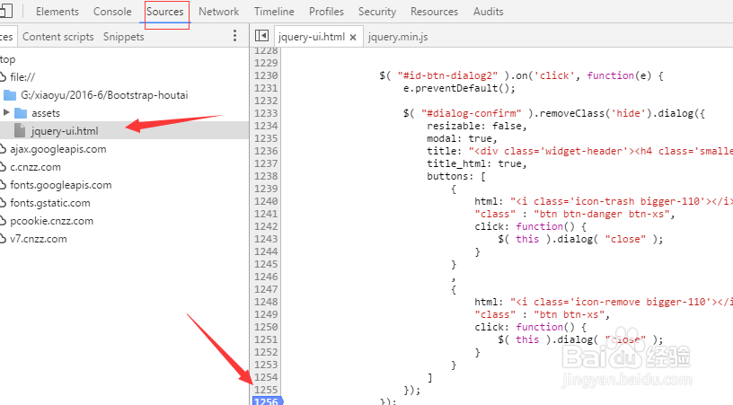
Task: Click the jquery-ui.html file icon
Action: (x=20, y=131)
